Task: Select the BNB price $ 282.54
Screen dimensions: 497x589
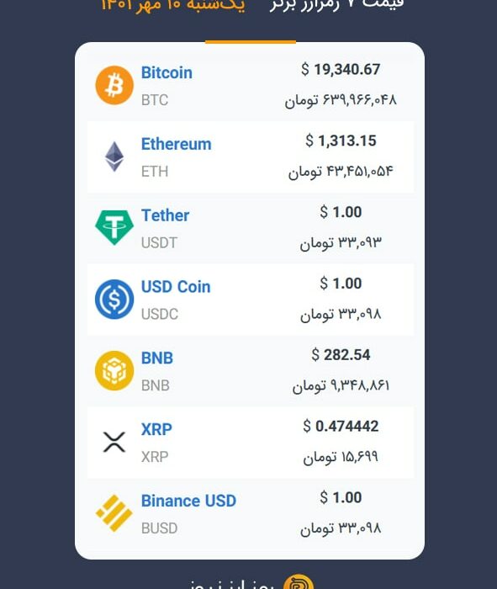Action: 341,355
